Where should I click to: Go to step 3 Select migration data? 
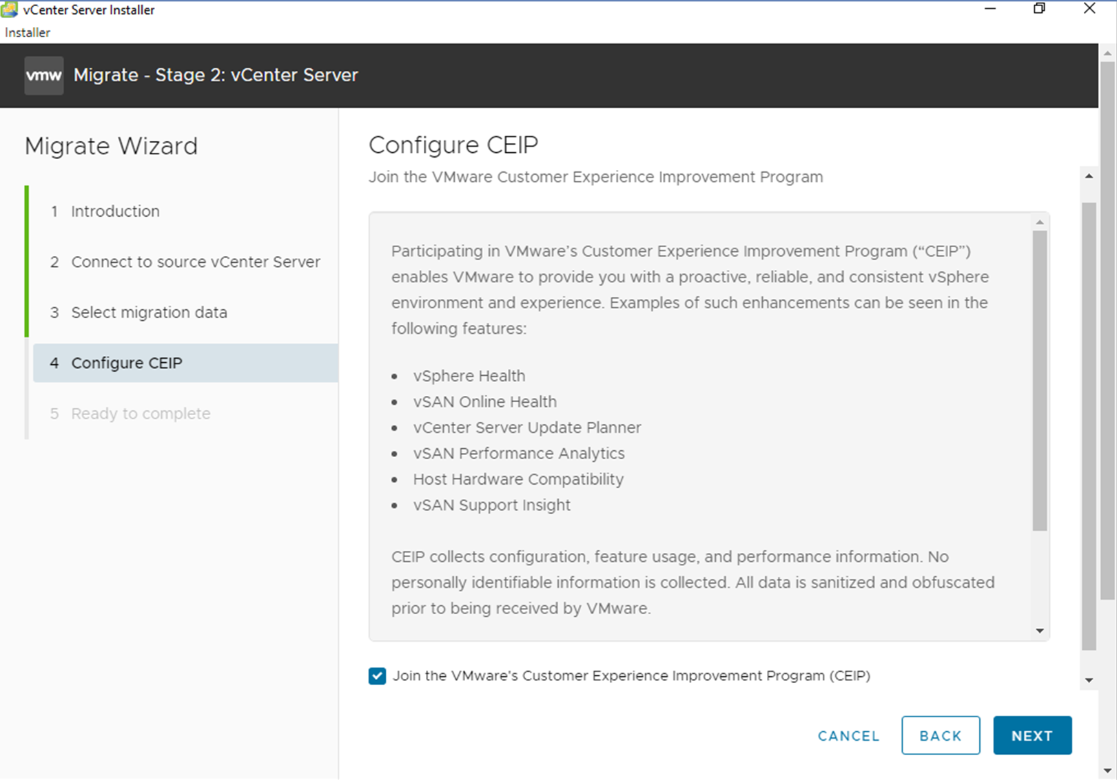(139, 313)
